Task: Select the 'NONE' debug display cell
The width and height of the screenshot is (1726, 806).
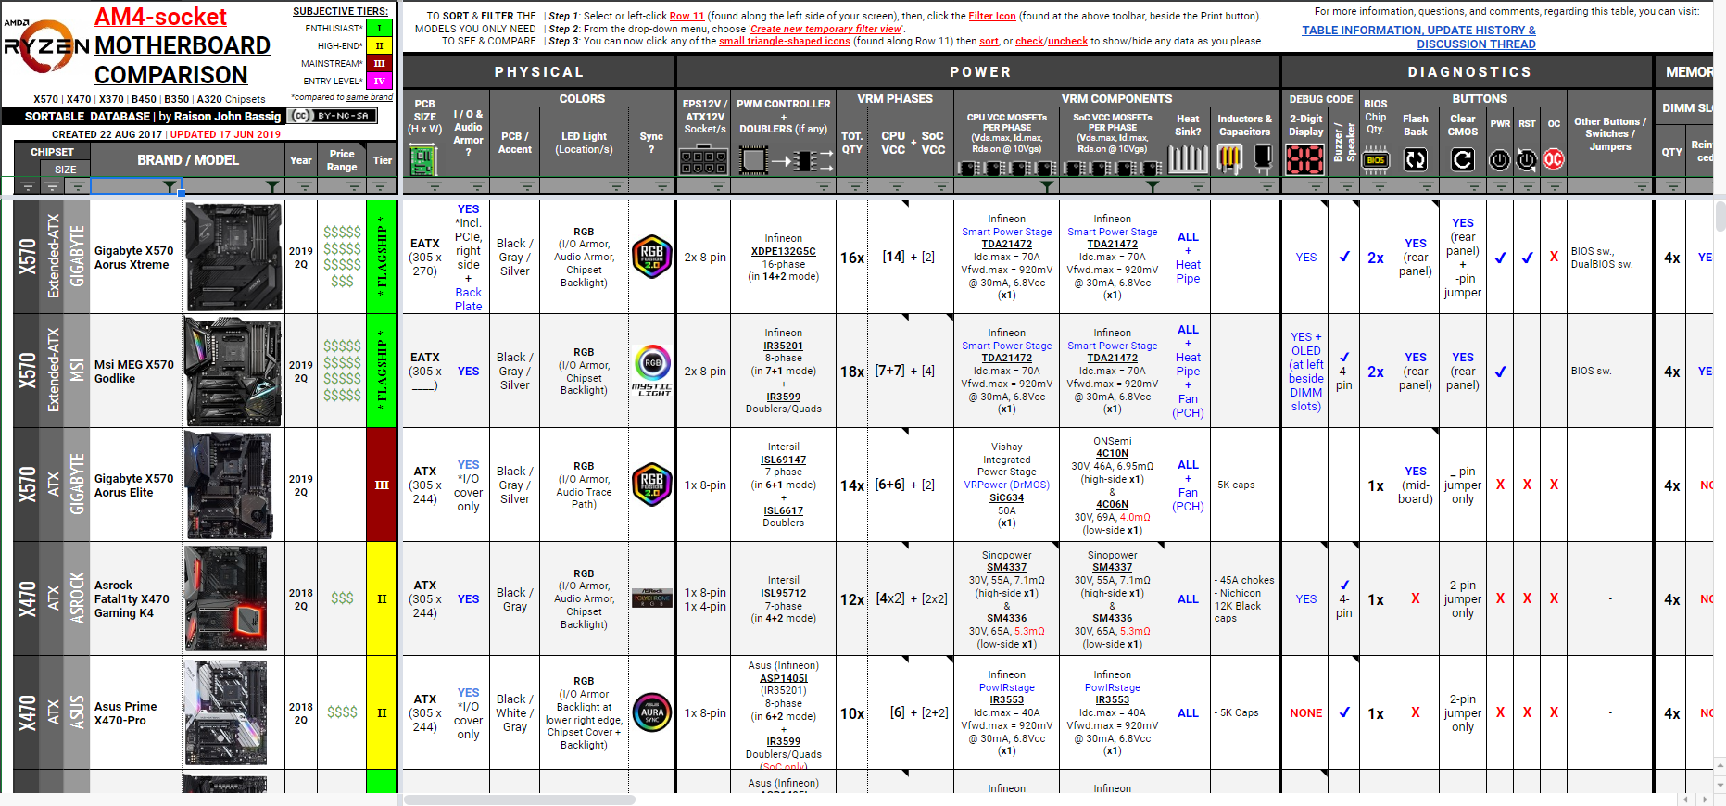Action: (1305, 712)
